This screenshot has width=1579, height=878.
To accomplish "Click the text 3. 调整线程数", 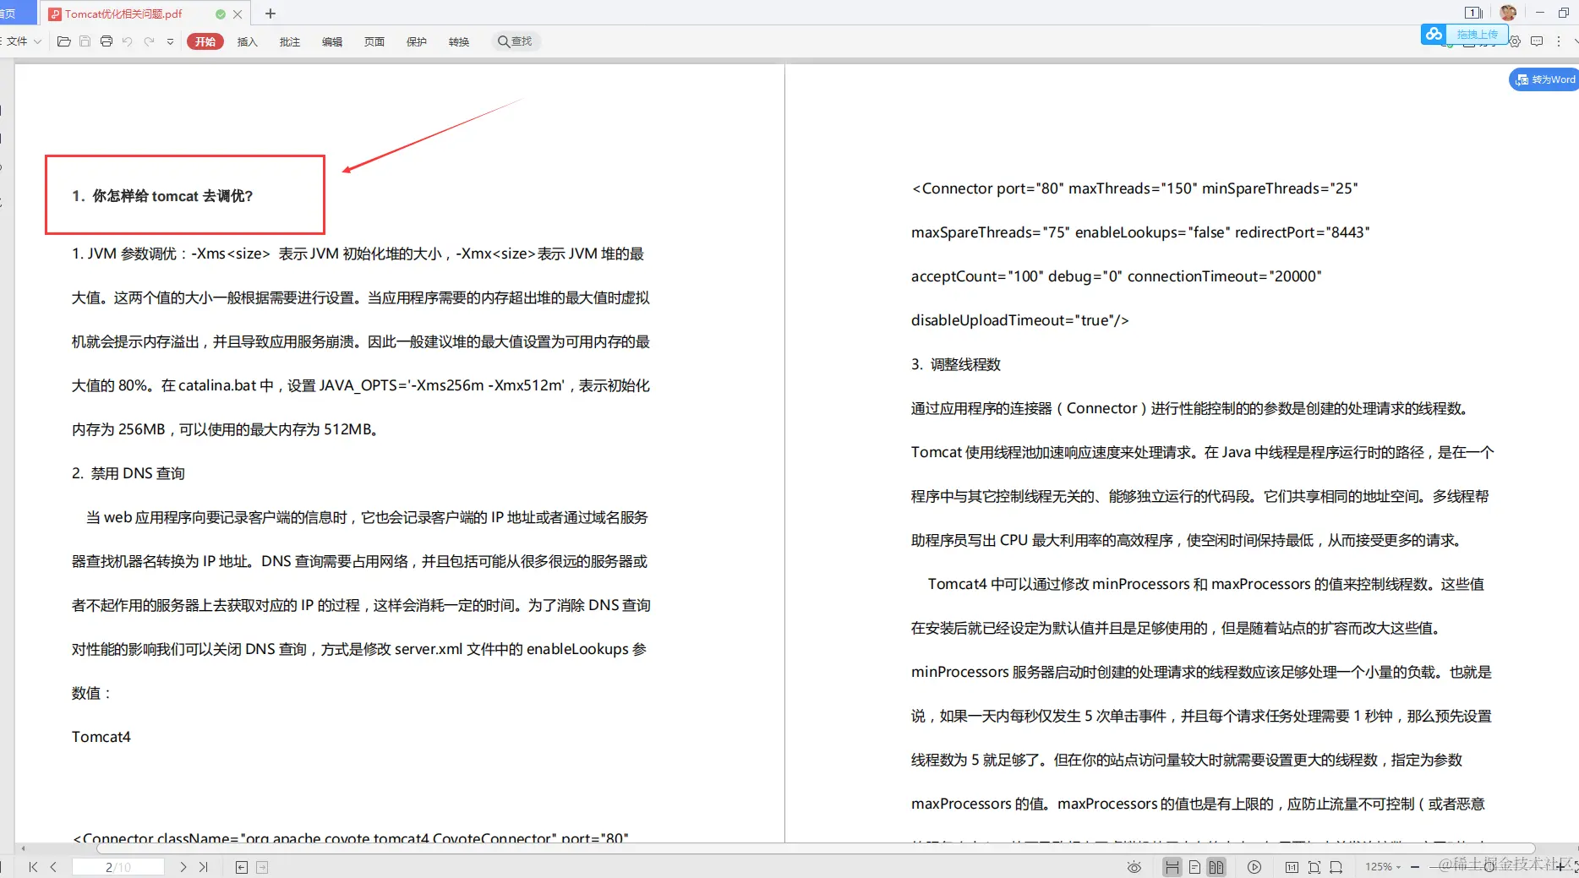I will point(956,364).
